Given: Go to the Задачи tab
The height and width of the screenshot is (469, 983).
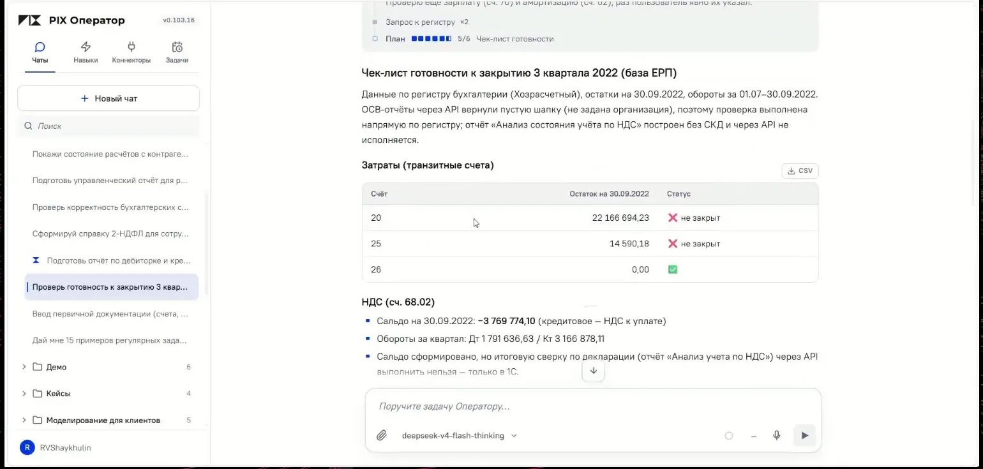Looking at the screenshot, I should click(x=177, y=53).
